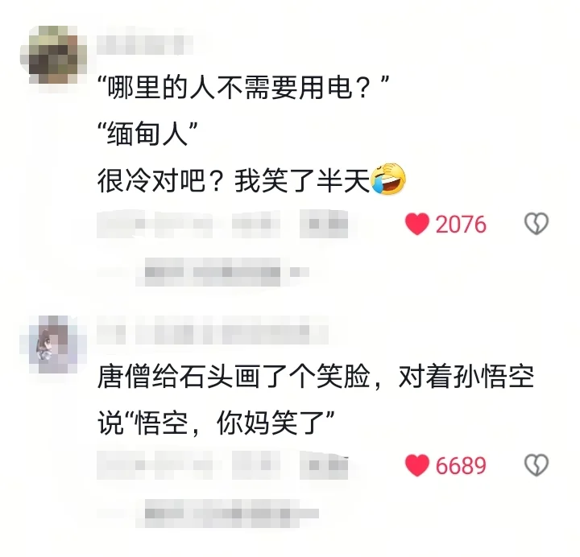Like the comment with 6689 likes
Screen dimensions: 580x557
(417, 465)
